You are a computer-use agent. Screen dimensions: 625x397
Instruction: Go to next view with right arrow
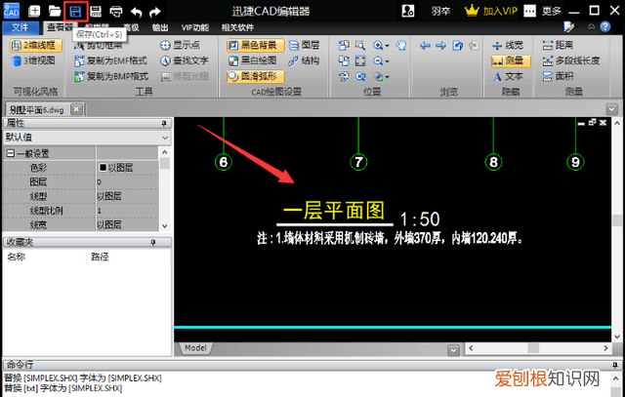[440, 46]
